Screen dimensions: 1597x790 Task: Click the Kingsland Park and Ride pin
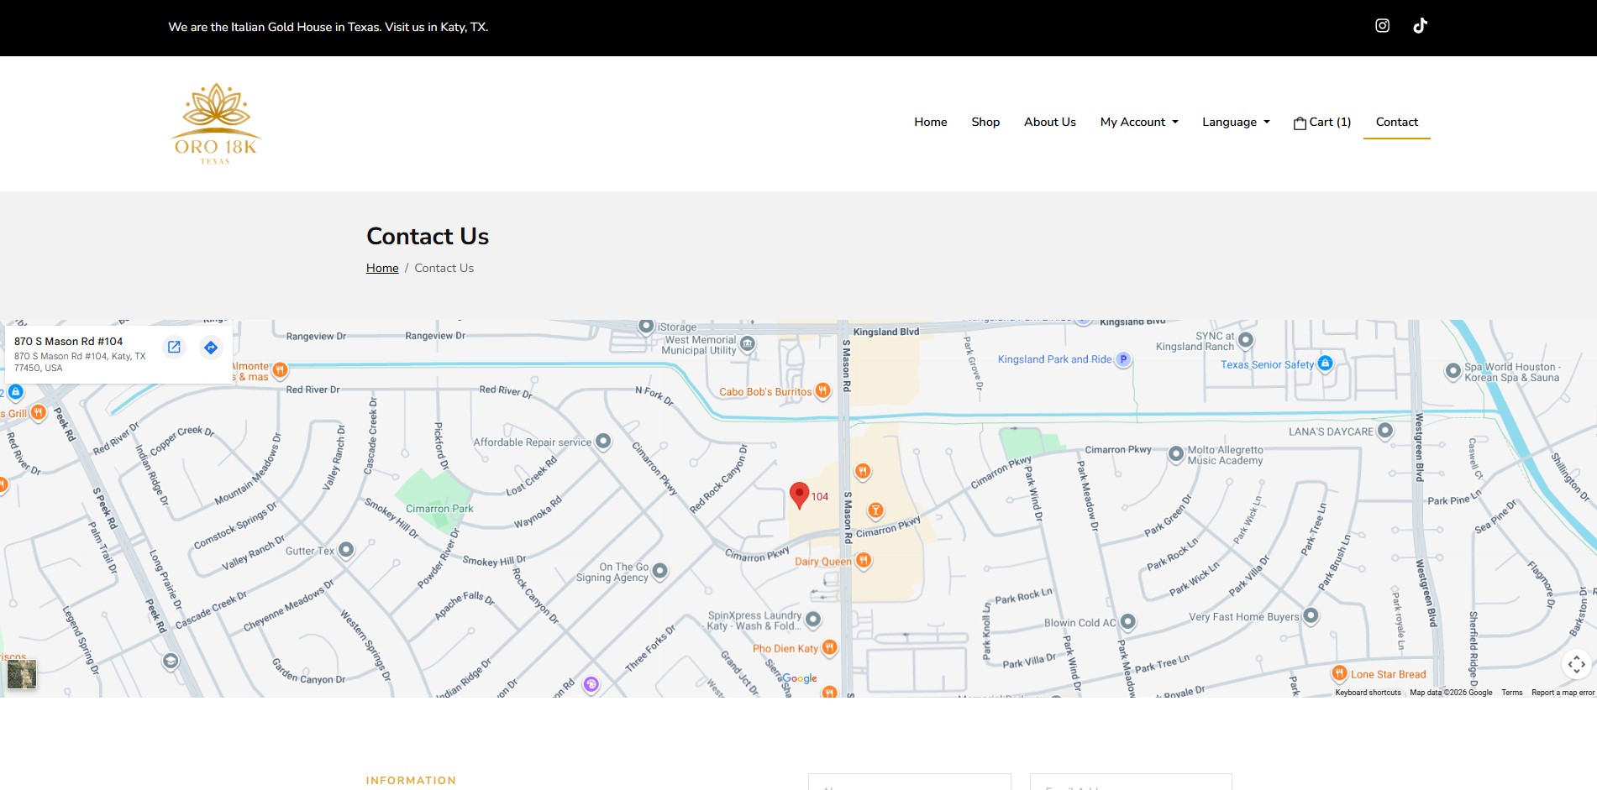(x=1123, y=359)
